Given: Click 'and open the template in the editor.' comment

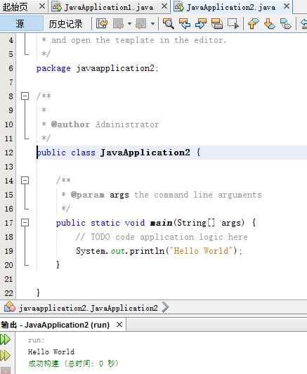Looking at the screenshot, I should (x=138, y=40).
